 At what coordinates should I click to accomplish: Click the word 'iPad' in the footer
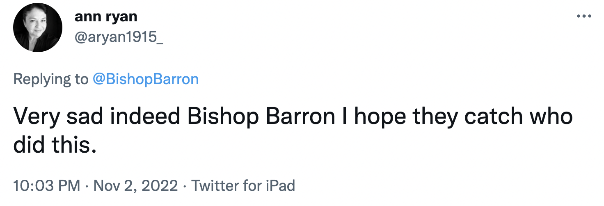pyautogui.click(x=279, y=185)
